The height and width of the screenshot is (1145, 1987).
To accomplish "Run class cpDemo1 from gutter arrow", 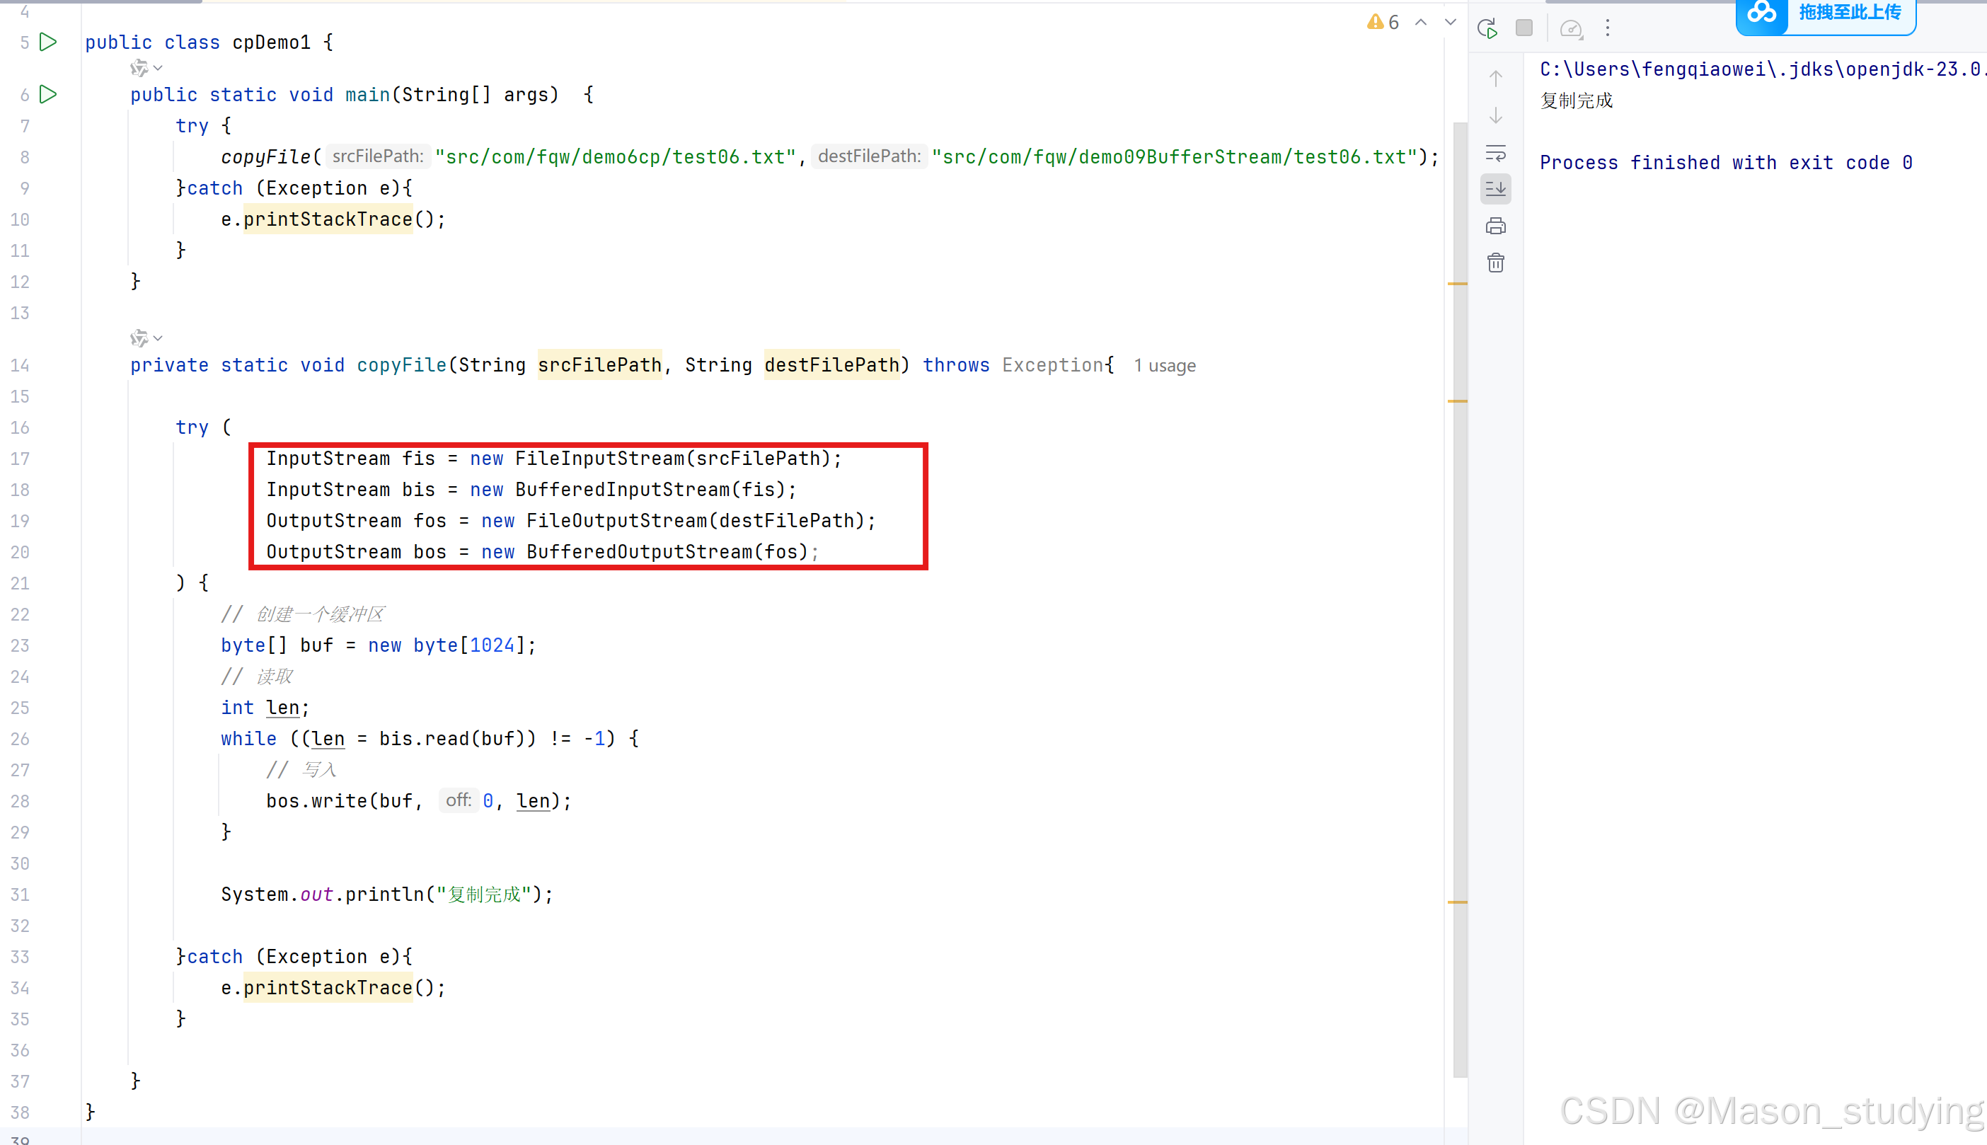I will 48,42.
